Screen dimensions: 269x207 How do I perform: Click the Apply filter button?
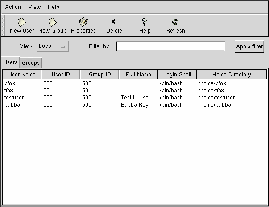(x=249, y=46)
